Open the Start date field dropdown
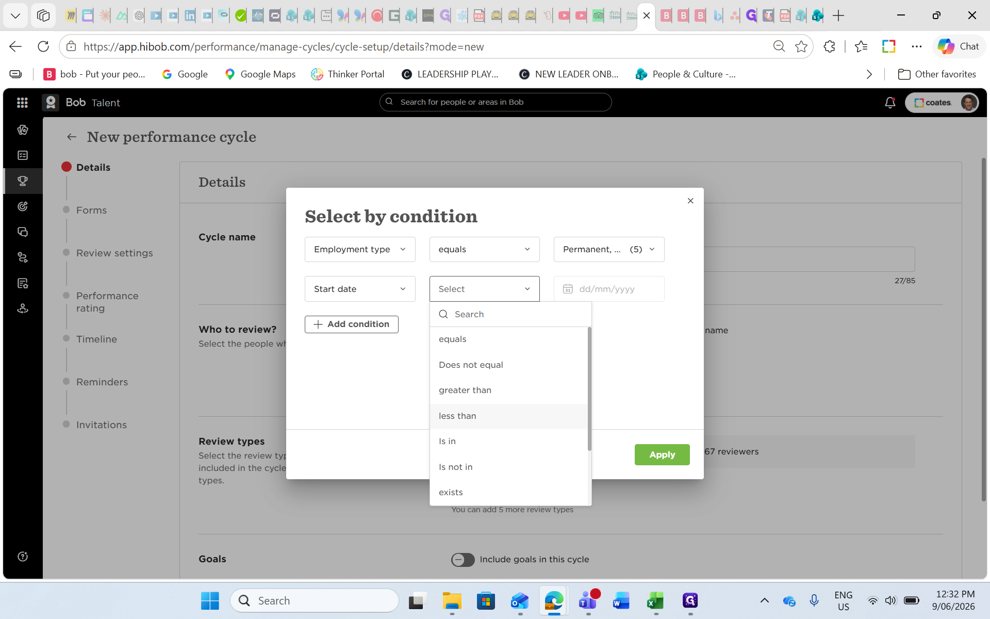This screenshot has height=619, width=990. click(x=360, y=289)
